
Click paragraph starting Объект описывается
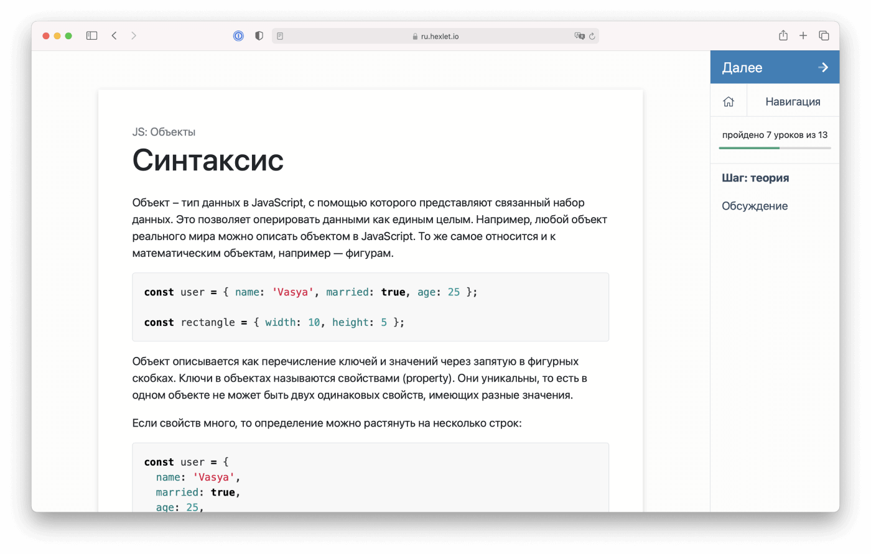[x=360, y=378]
